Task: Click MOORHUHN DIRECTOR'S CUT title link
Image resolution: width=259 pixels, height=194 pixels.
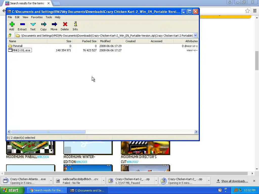Action: pyautogui.click(x=139, y=159)
